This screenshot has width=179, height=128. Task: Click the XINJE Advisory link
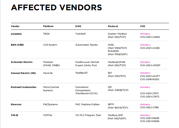[x=145, y=115]
